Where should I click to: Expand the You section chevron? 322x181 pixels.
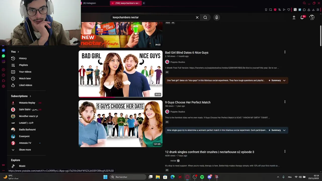18,52
